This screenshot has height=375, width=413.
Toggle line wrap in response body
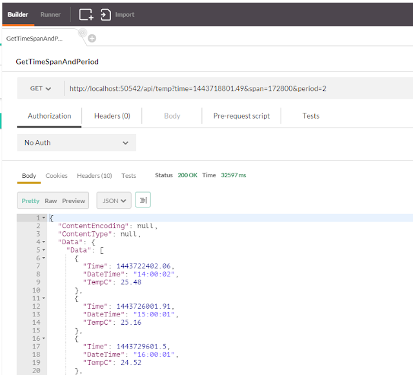(x=143, y=200)
